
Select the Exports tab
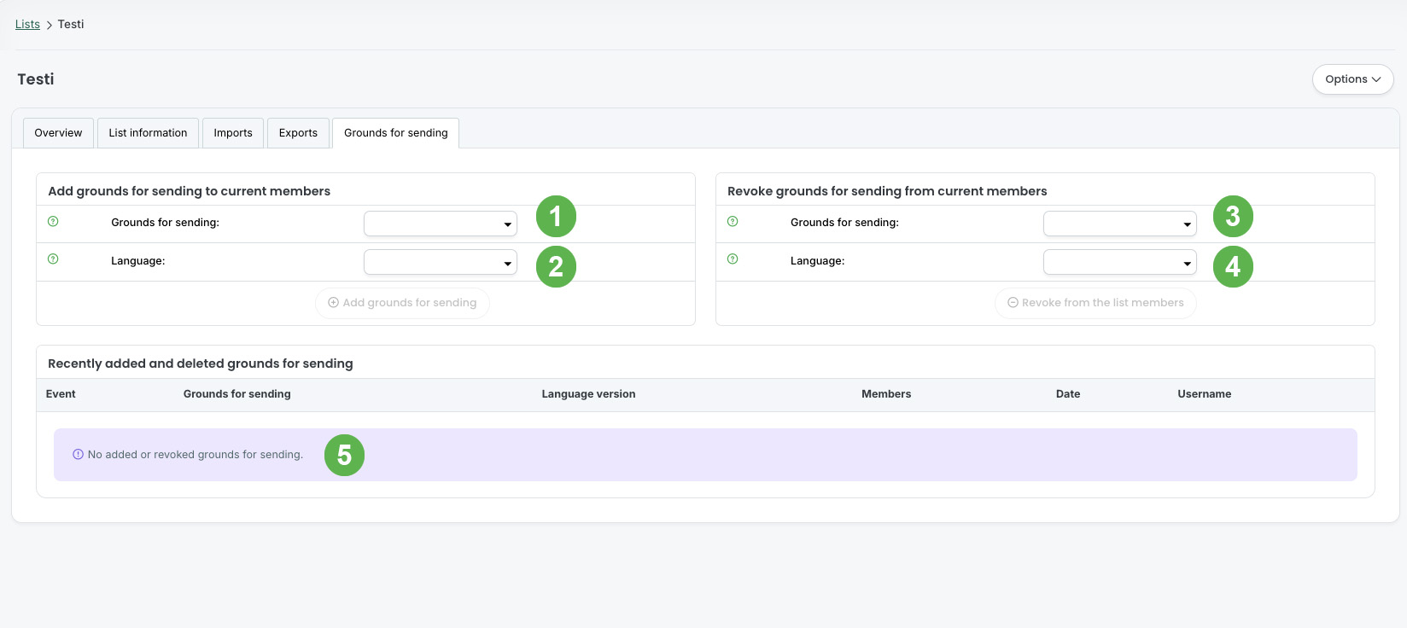click(x=298, y=133)
